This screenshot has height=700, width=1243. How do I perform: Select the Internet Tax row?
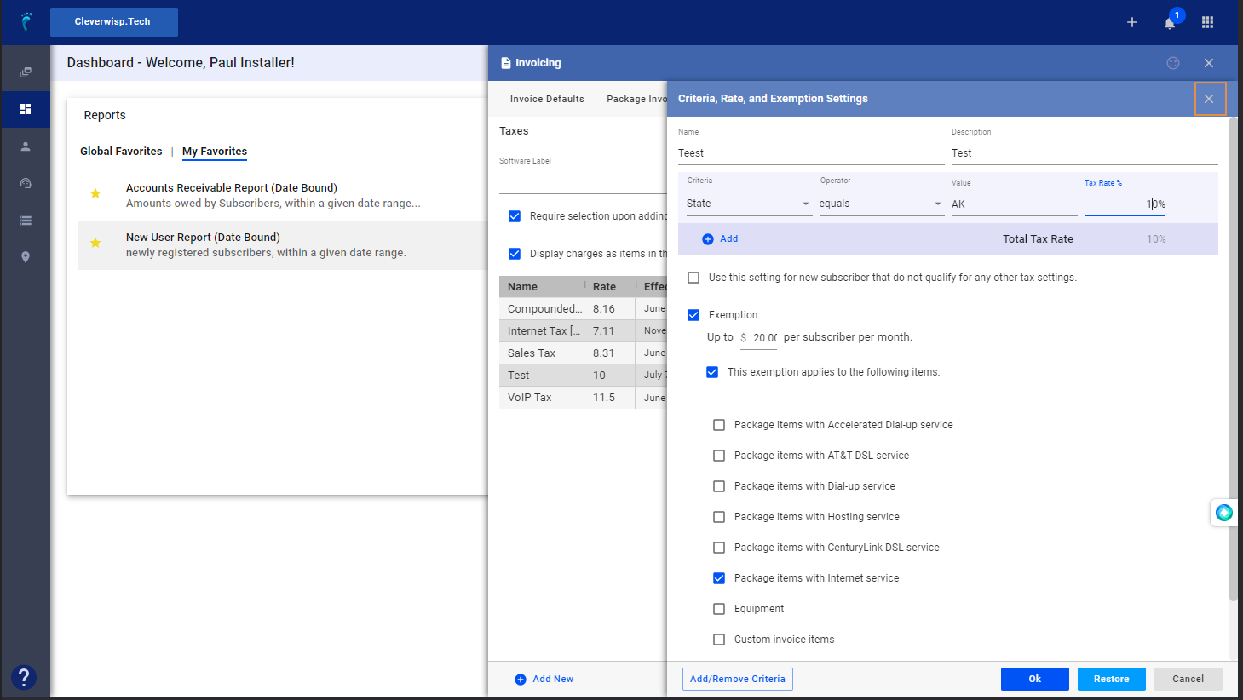click(x=583, y=330)
